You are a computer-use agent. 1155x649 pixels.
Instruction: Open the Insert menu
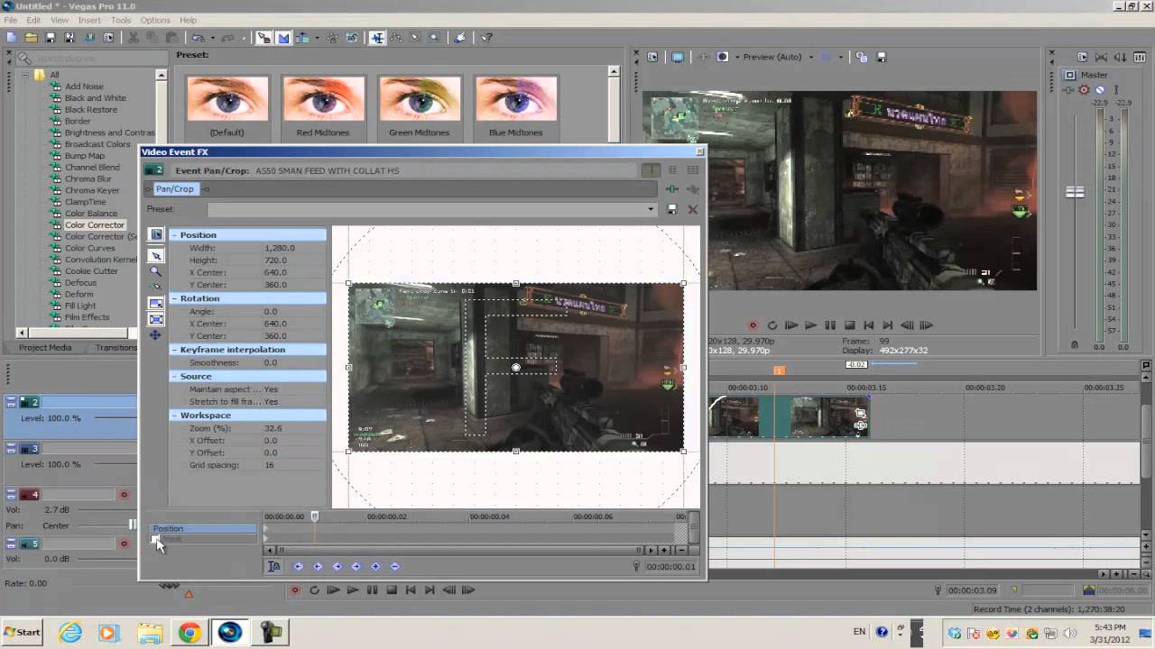(x=89, y=20)
